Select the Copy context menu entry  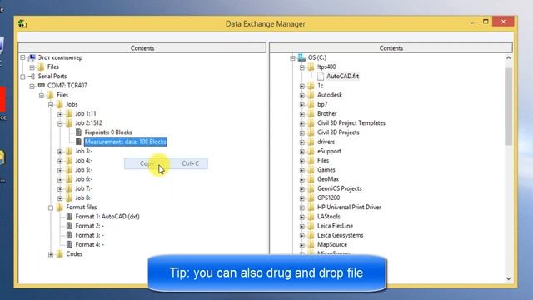point(166,163)
